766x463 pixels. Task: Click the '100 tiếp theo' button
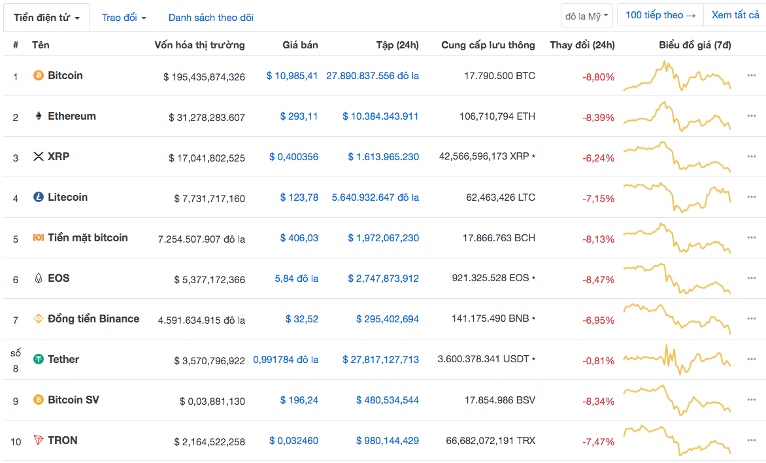tap(660, 15)
